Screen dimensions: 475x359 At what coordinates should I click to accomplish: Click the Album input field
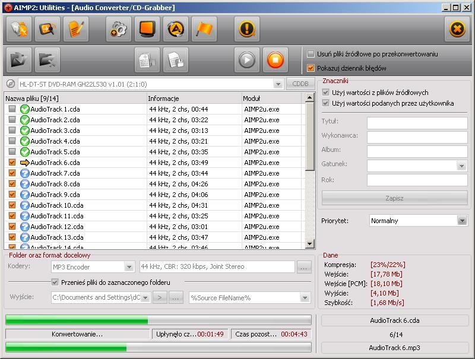pyautogui.click(x=417, y=151)
